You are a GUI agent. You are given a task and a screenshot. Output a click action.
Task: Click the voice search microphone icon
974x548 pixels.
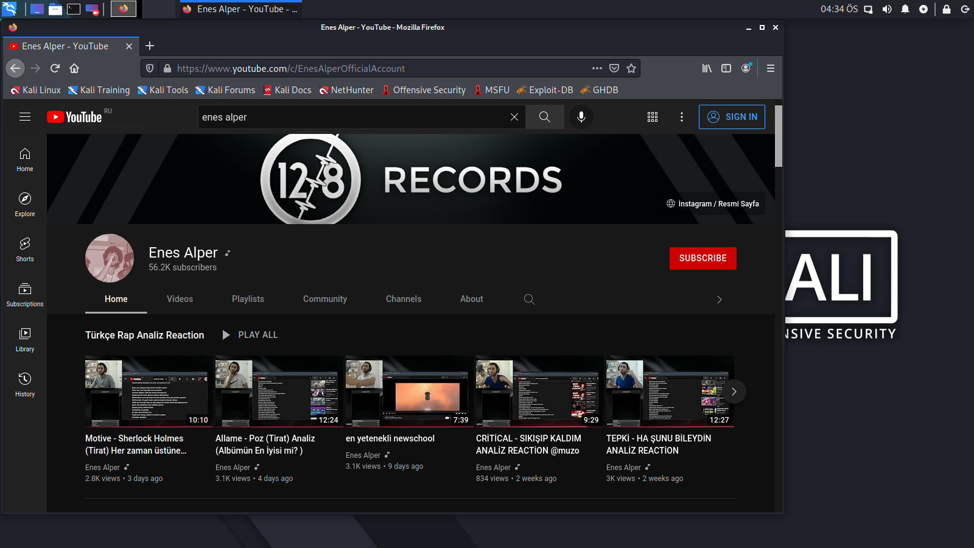(581, 117)
